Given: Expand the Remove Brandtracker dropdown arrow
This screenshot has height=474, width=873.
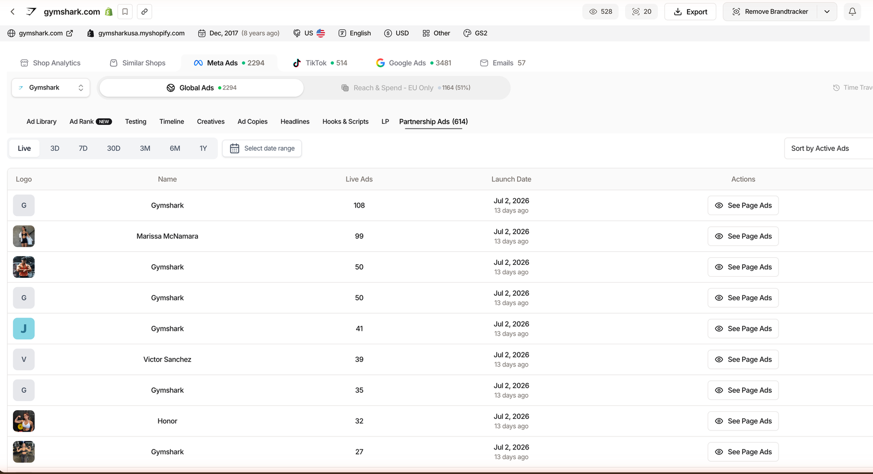Looking at the screenshot, I should pyautogui.click(x=827, y=11).
